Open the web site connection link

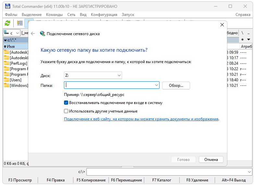coord(141,119)
